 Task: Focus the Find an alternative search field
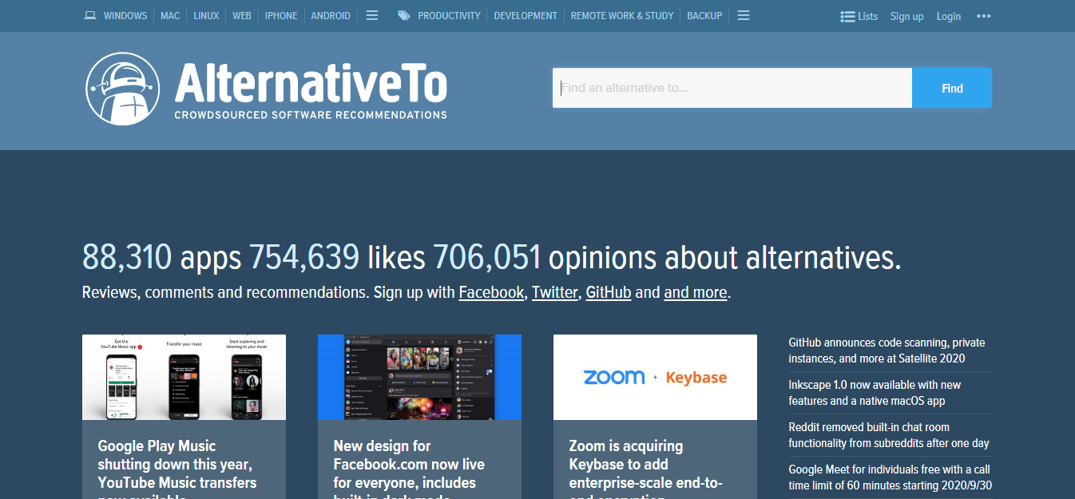pos(732,88)
